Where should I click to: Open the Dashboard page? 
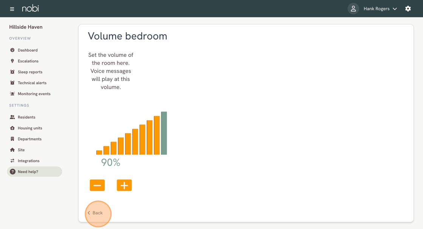tap(28, 50)
